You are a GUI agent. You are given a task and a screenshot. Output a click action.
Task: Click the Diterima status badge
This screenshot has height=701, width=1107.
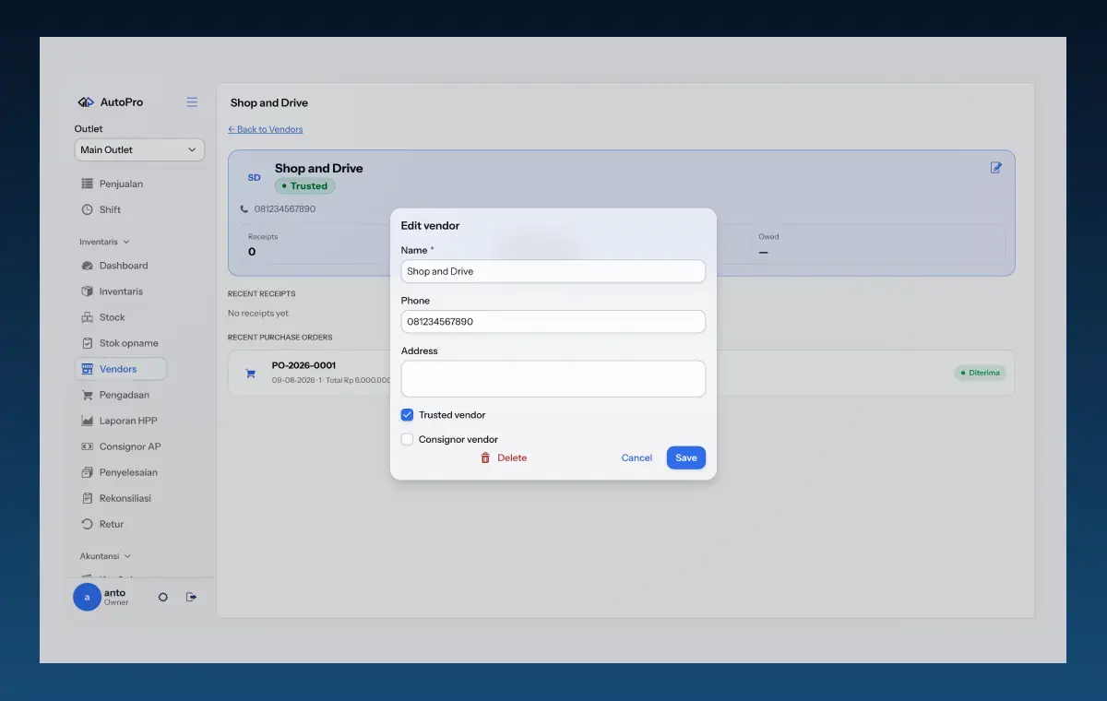[x=980, y=374]
